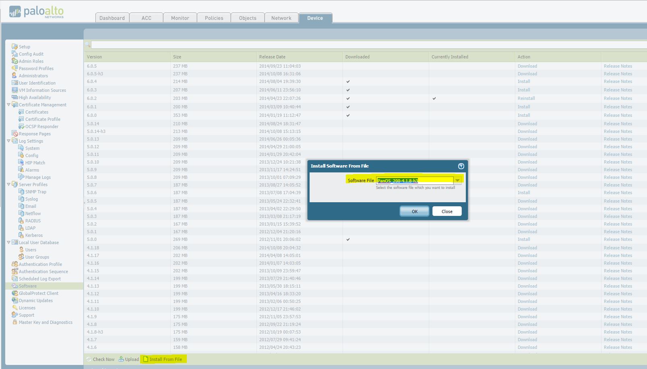Image resolution: width=647 pixels, height=369 pixels.
Task: Select the RADIUS icon
Action: click(x=21, y=221)
